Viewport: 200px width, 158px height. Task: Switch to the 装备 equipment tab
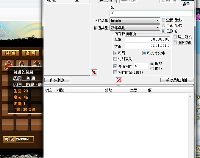[x=11, y=53]
